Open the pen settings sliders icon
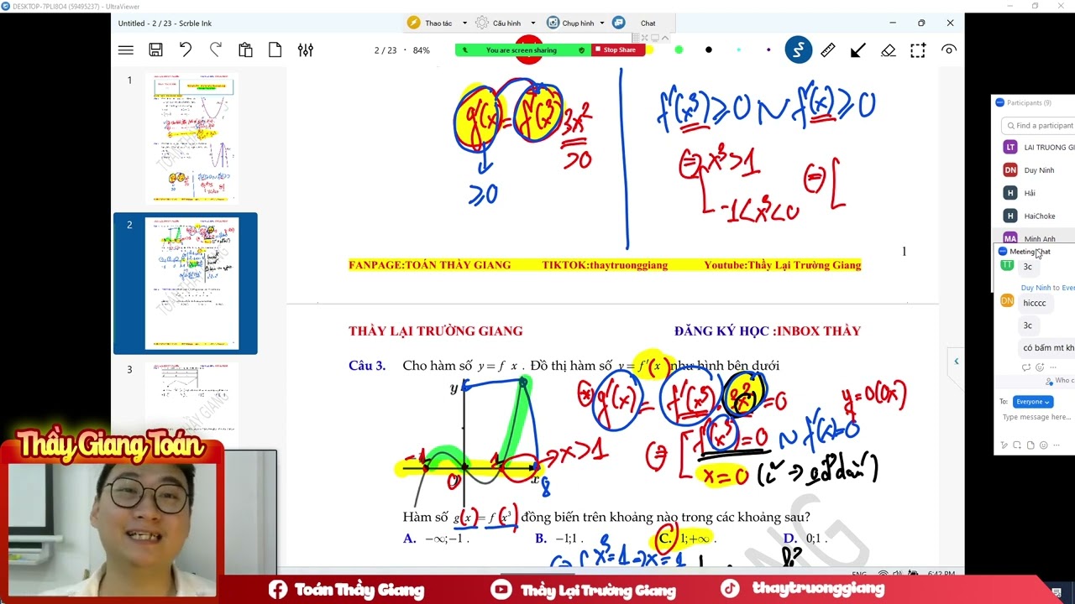 click(x=306, y=50)
